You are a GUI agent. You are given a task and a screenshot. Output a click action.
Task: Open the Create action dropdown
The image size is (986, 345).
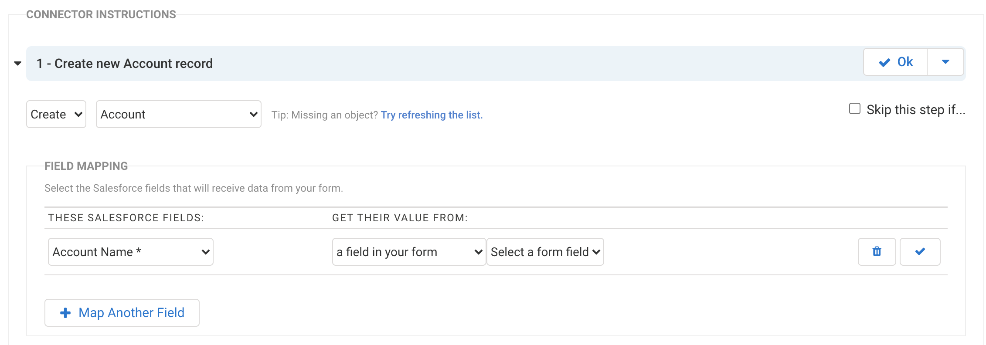[x=56, y=114]
